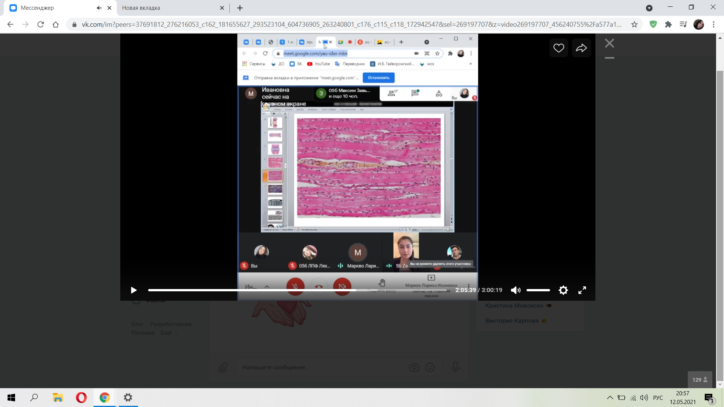Open Реклама footer link
This screenshot has height=407, width=724.
click(143, 333)
